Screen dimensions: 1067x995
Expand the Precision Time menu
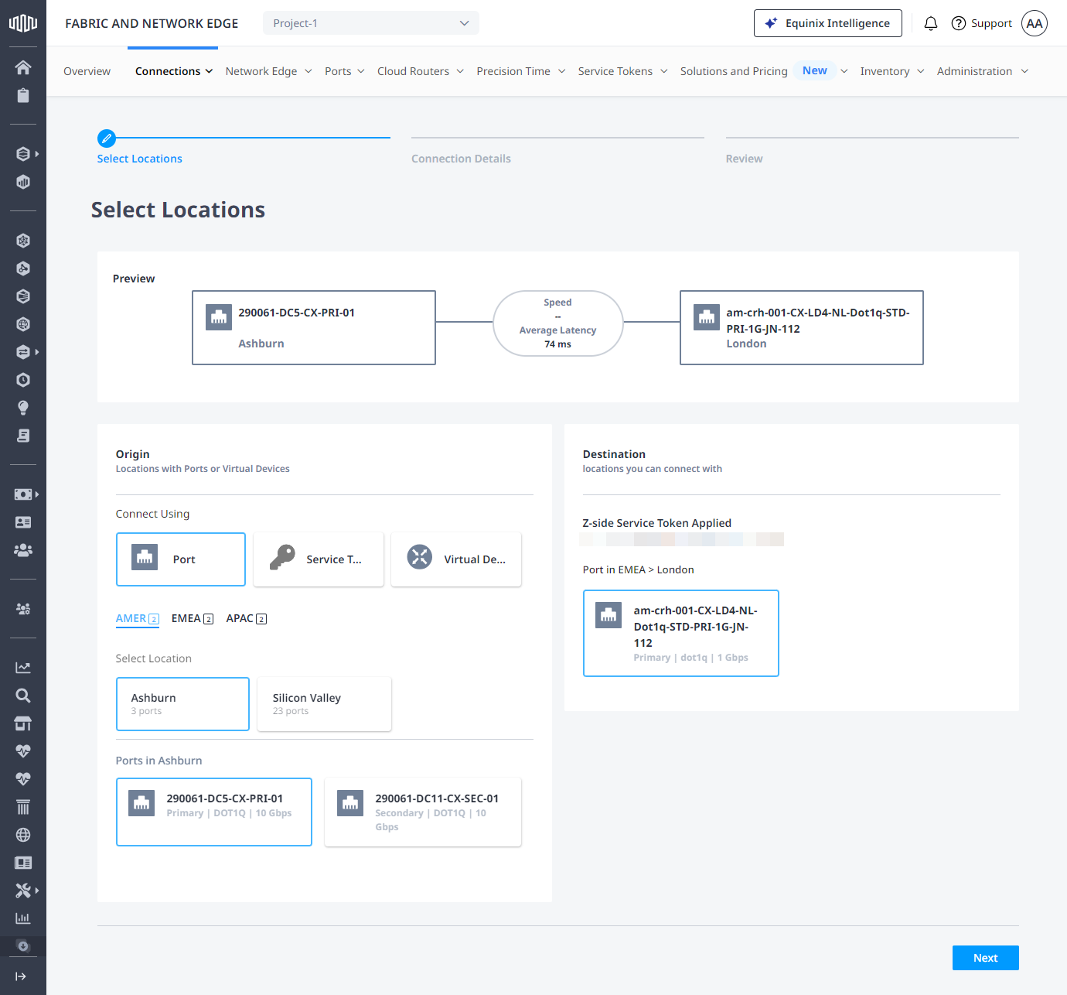coord(521,71)
